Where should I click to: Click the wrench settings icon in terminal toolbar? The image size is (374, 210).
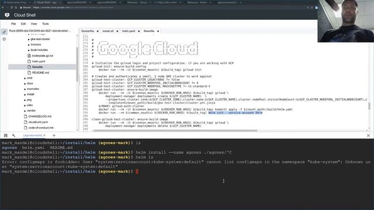pyautogui.click(x=13, y=135)
